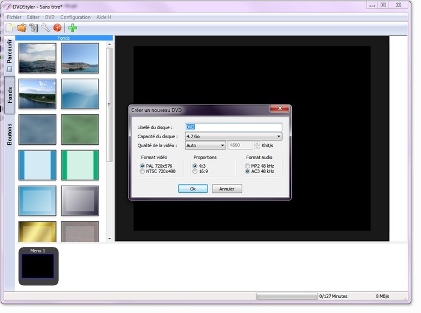This screenshot has width=421, height=313.
Task: Click the backgrounds list scrollbar thumb
Action: click(x=109, y=105)
